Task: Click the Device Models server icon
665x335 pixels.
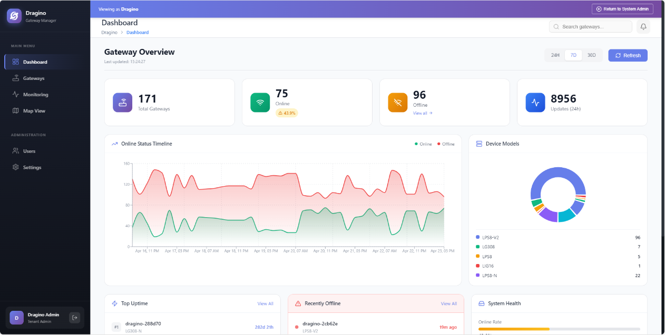Action: 479,144
